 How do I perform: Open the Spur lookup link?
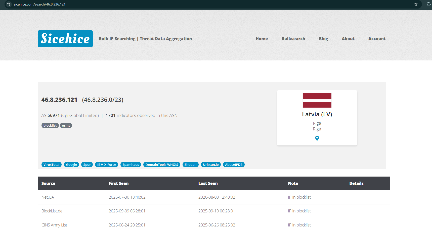point(87,165)
